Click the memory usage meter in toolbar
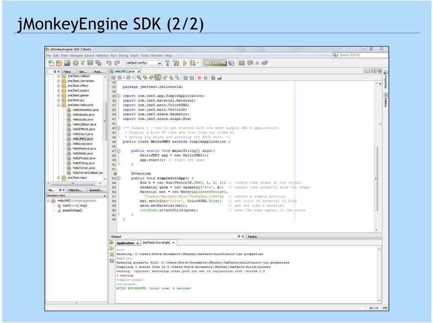433x323 pixels. 215,63
